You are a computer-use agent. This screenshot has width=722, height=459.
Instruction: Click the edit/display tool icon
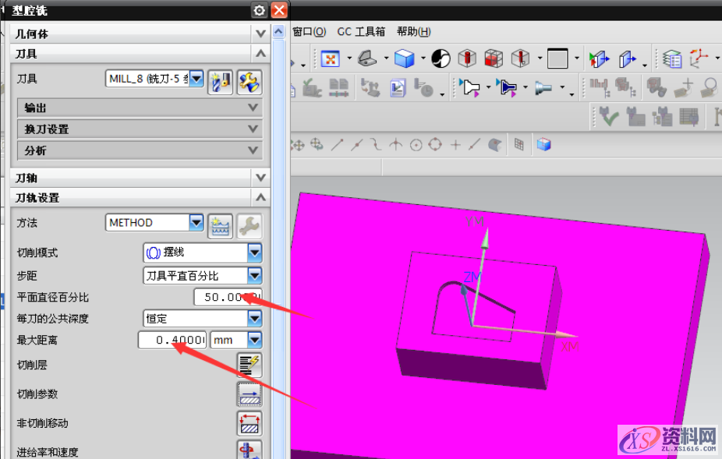point(250,81)
